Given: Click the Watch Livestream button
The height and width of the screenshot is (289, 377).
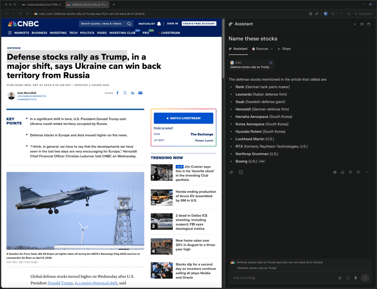Looking at the screenshot, I should point(183,118).
